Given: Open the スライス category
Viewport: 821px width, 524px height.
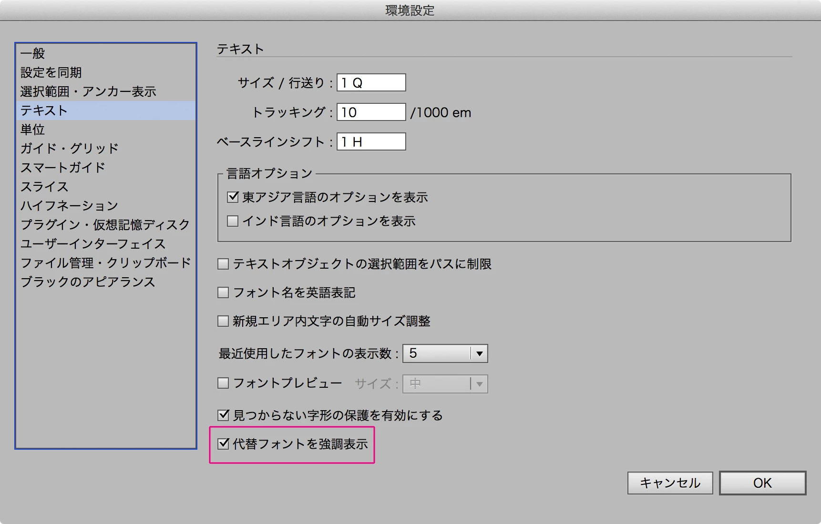Looking at the screenshot, I should point(106,187).
